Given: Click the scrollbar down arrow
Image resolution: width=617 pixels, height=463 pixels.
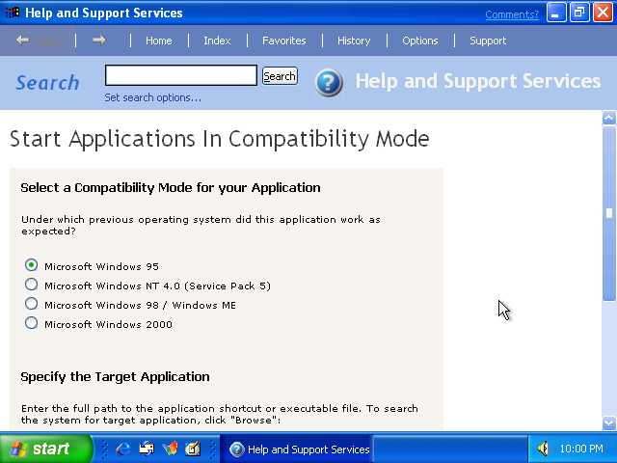Looking at the screenshot, I should tap(609, 423).
